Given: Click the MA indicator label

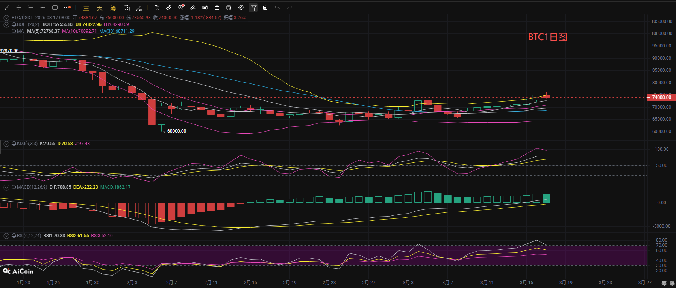Looking at the screenshot, I should 20,31.
